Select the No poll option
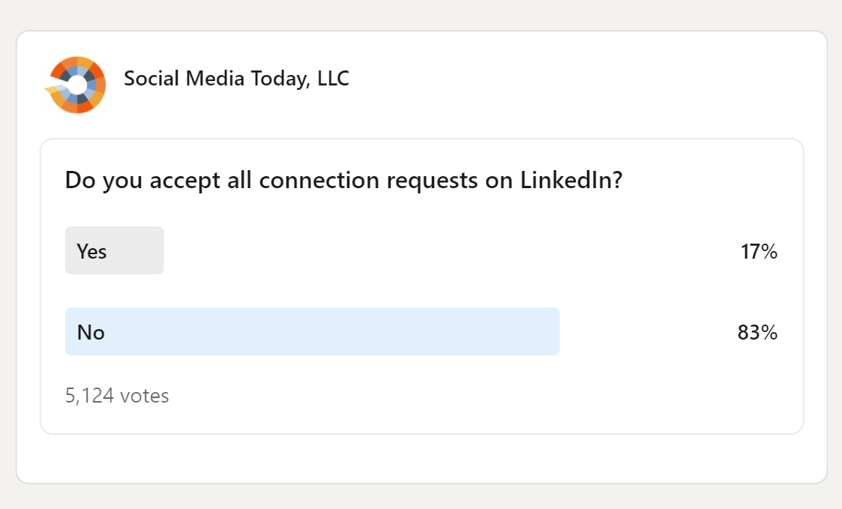This screenshot has width=842, height=509. pos(91,332)
